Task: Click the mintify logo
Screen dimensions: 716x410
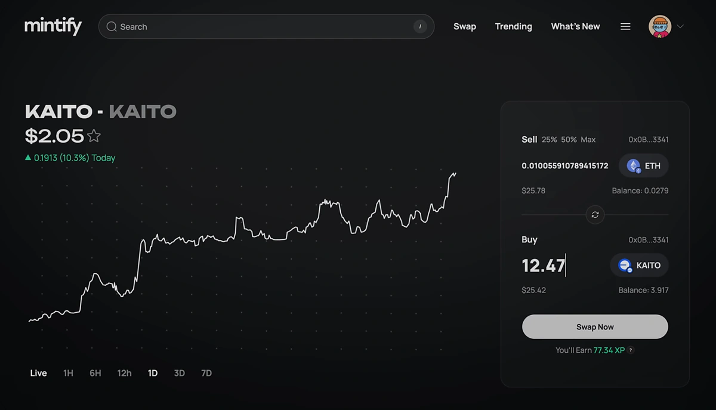Action: coord(53,26)
